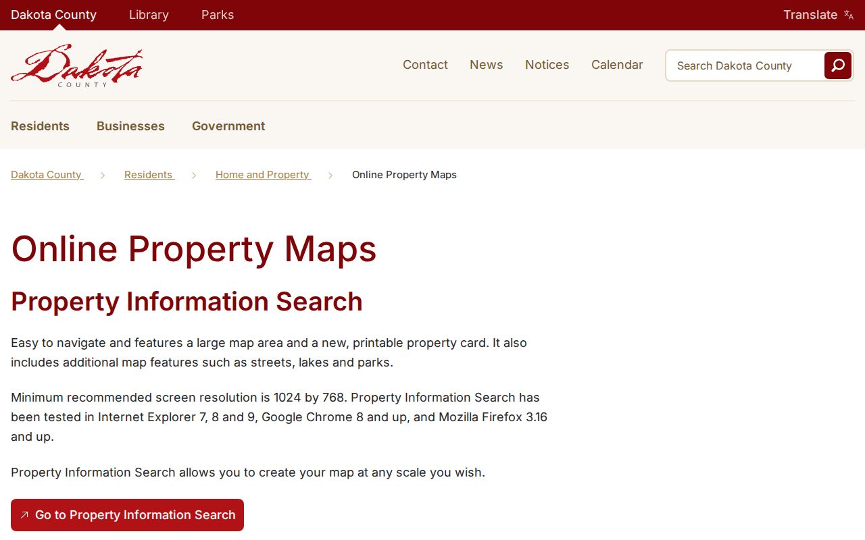
Task: Click the magnifying glass search button
Action: (x=838, y=65)
